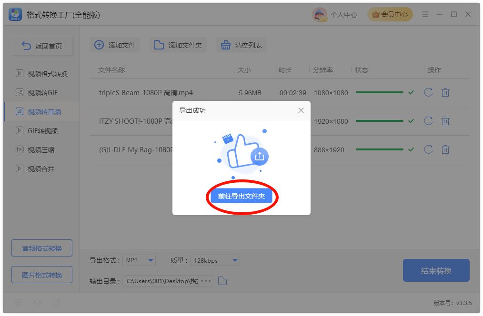The height and width of the screenshot is (316, 483).
Task: Open the hamburger menu in title bar
Action: coord(425,14)
